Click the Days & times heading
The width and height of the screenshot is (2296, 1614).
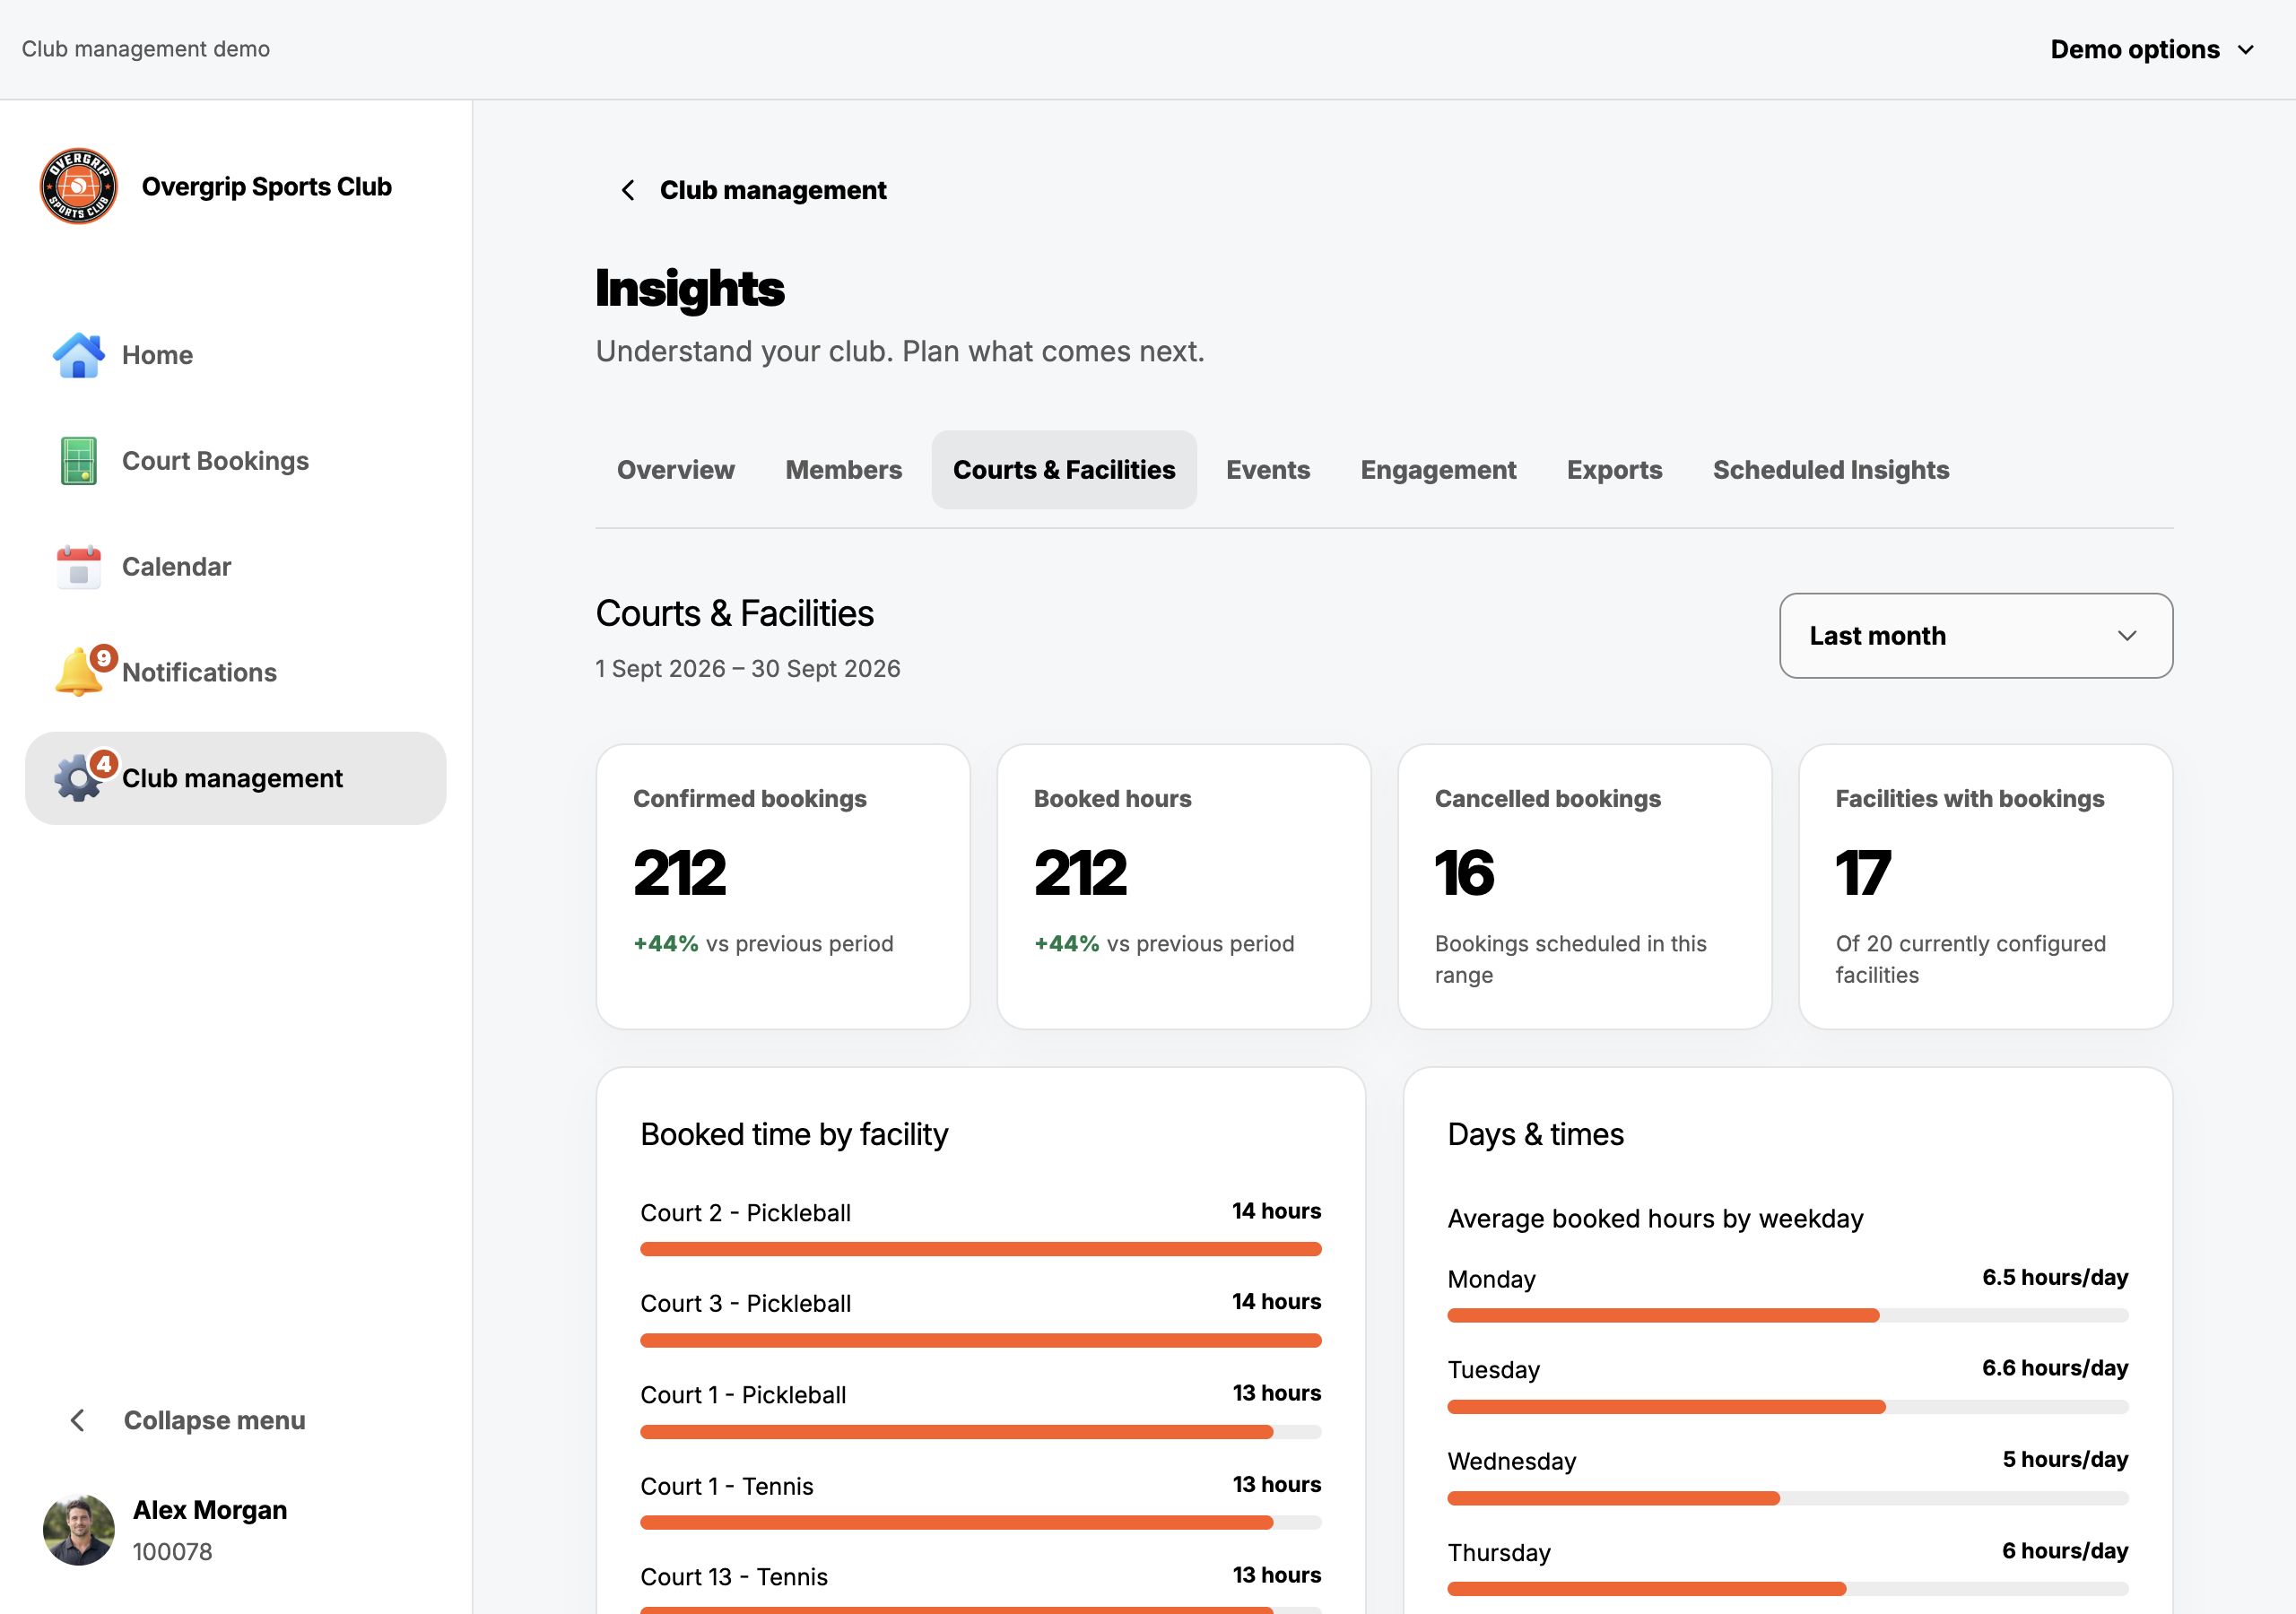click(x=1536, y=1135)
